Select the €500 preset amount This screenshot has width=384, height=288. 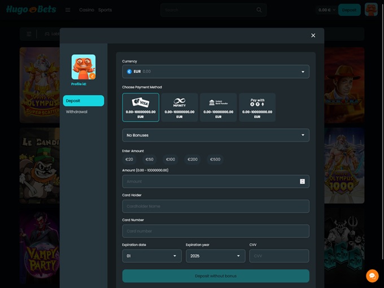pos(215,159)
